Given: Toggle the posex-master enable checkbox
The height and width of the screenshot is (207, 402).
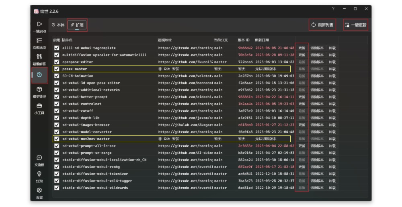Looking at the screenshot, I should point(57,69).
